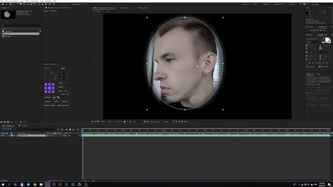Select the Roto Brush tool
Image resolution: width=333 pixels, height=187 pixels.
[50, 4]
